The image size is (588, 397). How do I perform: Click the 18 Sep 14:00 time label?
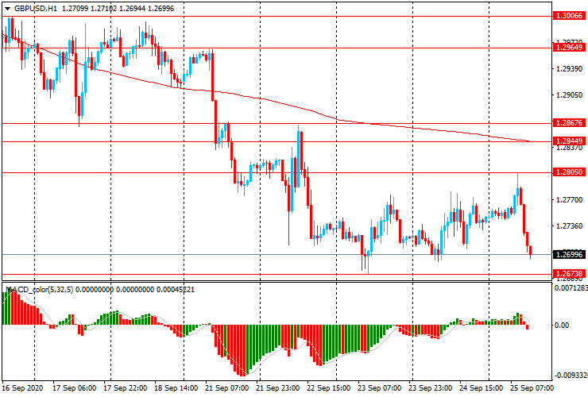(176, 388)
